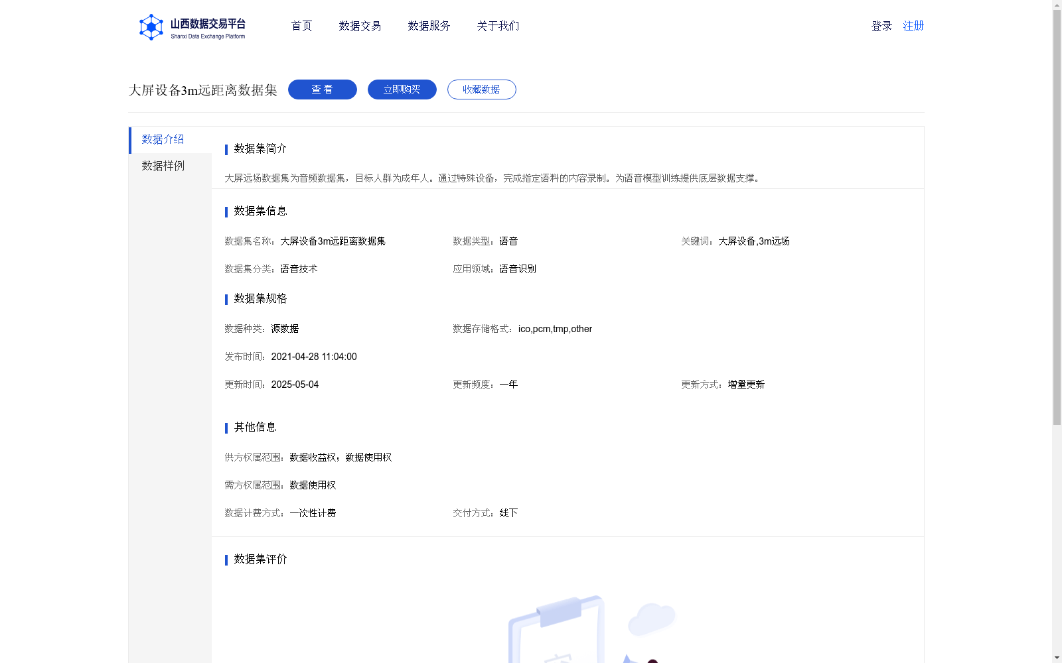
Task: Click the update method value 增量更新
Action: [746, 385]
